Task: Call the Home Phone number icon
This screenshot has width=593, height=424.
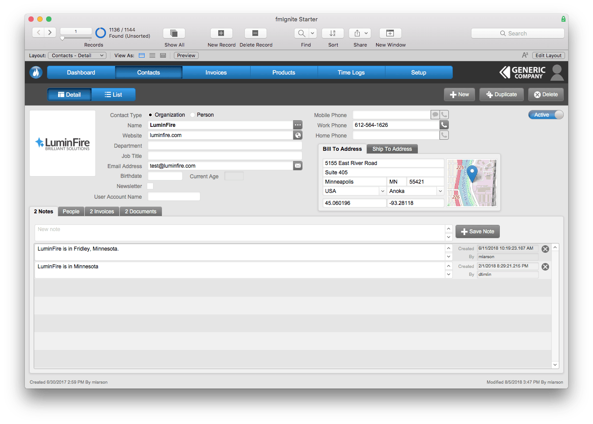Action: (x=444, y=135)
